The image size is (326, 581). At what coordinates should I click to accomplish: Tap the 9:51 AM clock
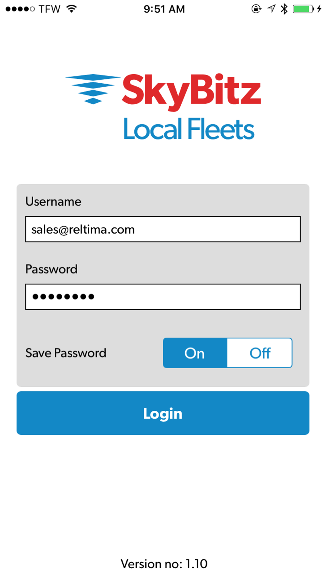164,9
